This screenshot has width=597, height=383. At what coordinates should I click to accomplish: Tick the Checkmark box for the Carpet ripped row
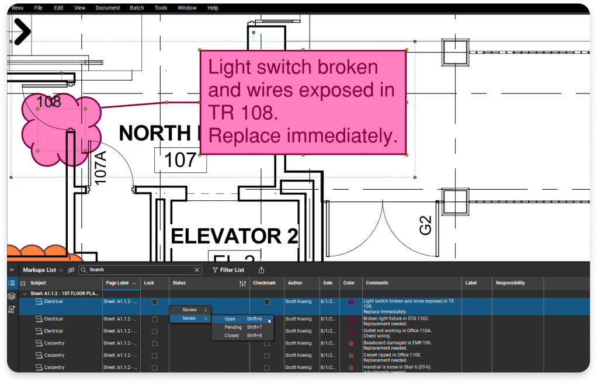coord(267,356)
